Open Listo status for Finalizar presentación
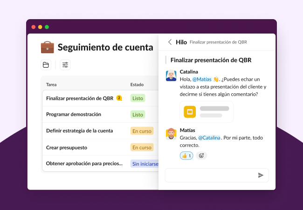This screenshot has width=303, height=210. point(138,98)
